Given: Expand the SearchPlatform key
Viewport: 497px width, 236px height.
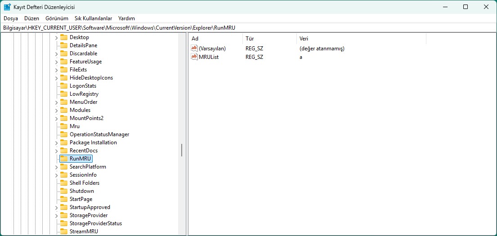Looking at the screenshot, I should pos(56,167).
